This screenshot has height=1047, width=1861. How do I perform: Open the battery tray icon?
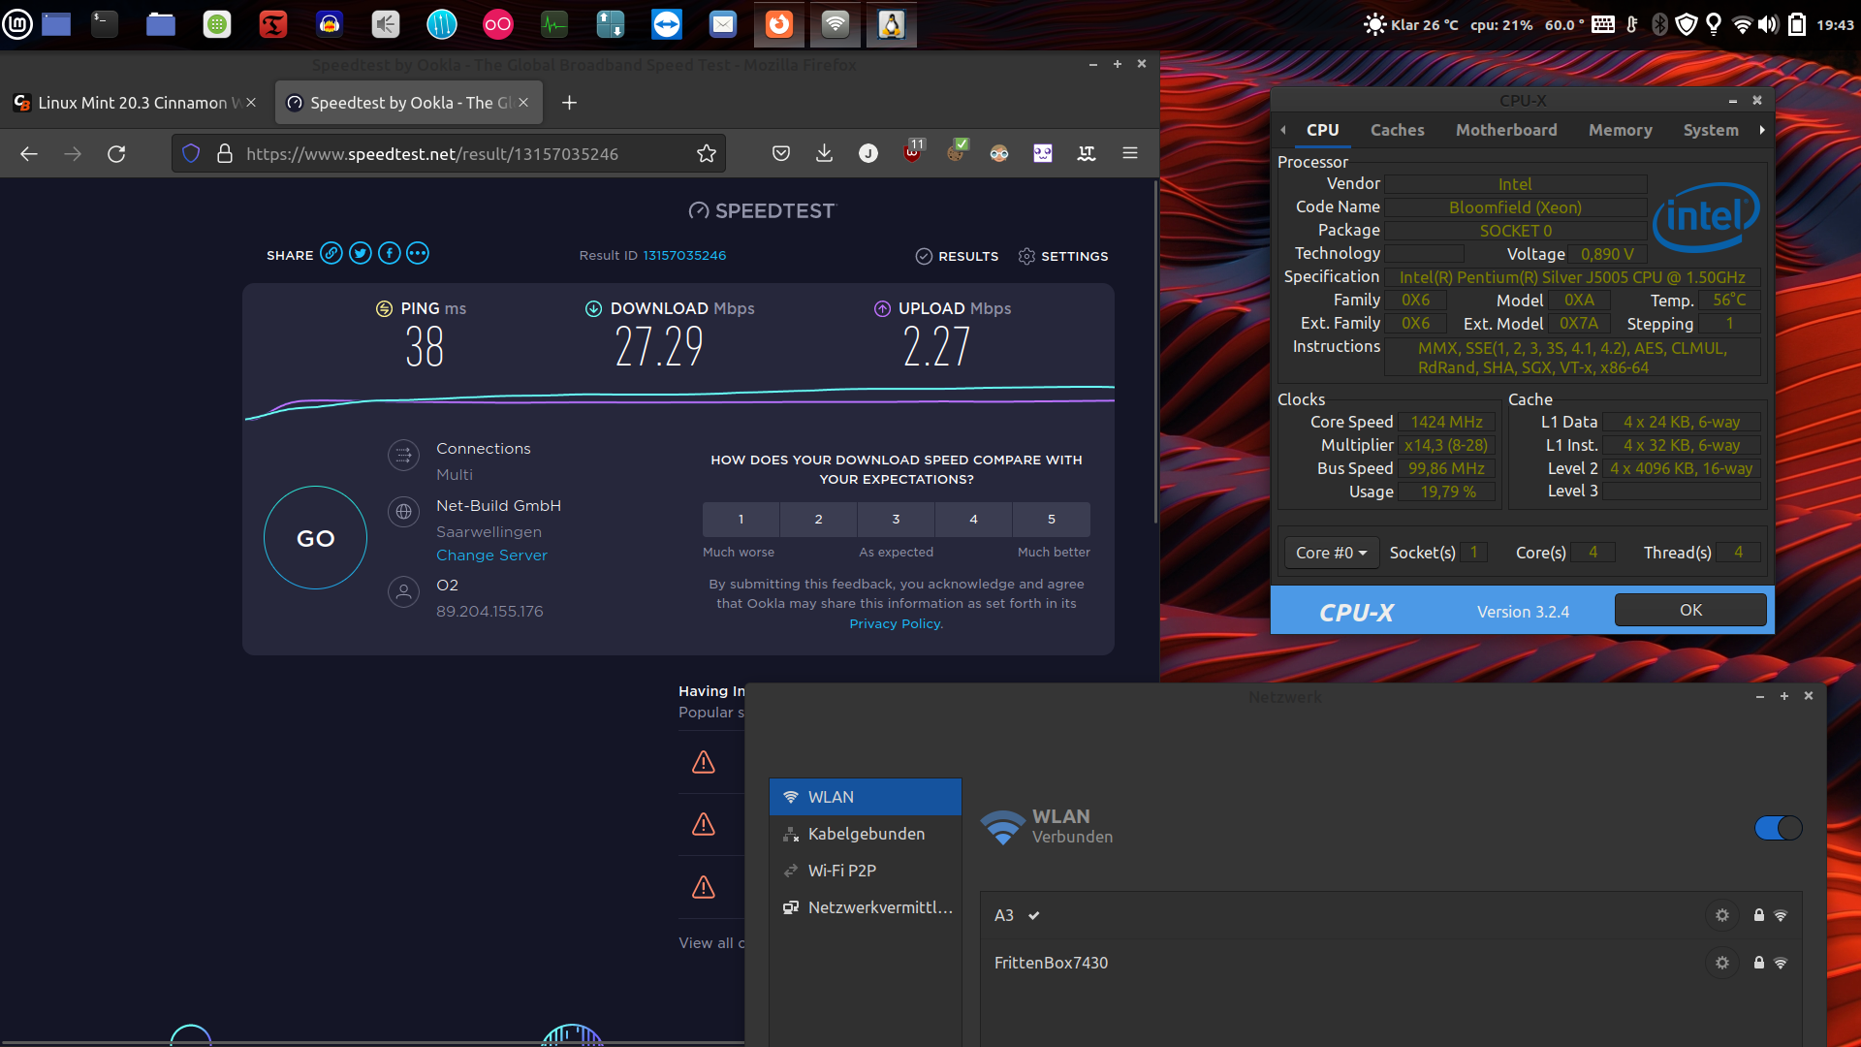[x=1797, y=24]
